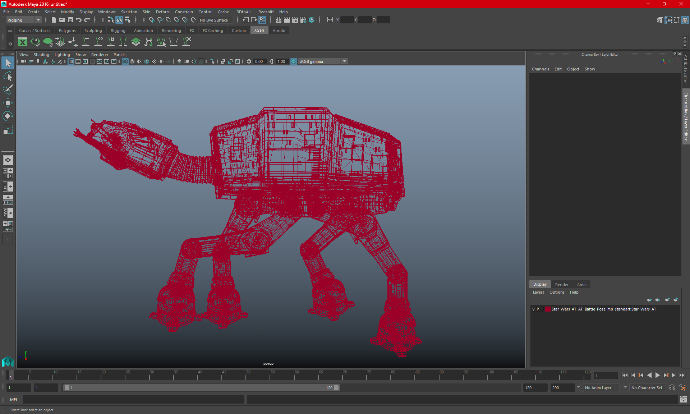Open Layers menu in Layer Editor

point(538,292)
